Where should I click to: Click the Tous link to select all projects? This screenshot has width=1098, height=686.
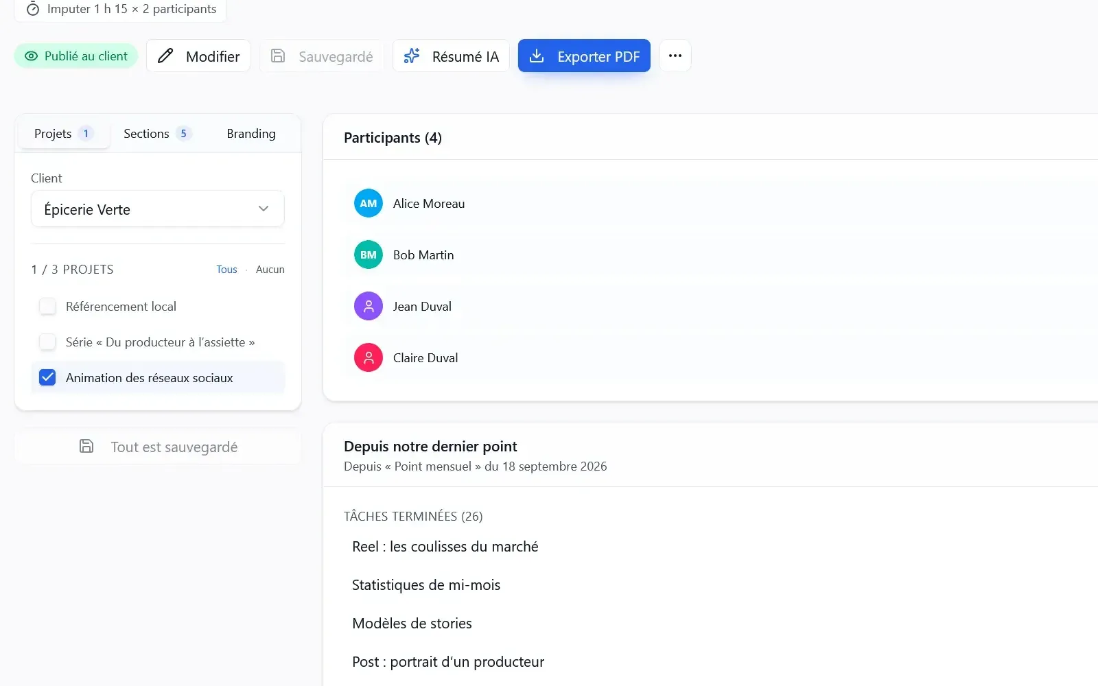coord(226,270)
